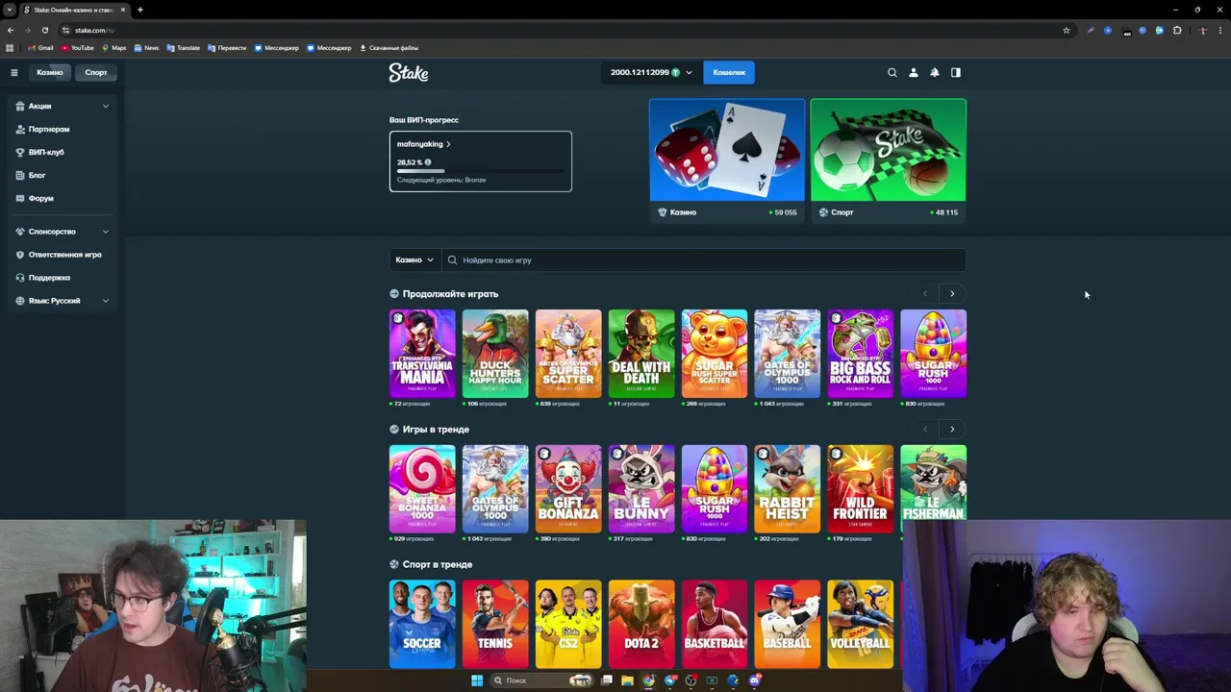Click the Windows taskbar search box
Image resolution: width=1231 pixels, height=692 pixels.
coord(540,680)
